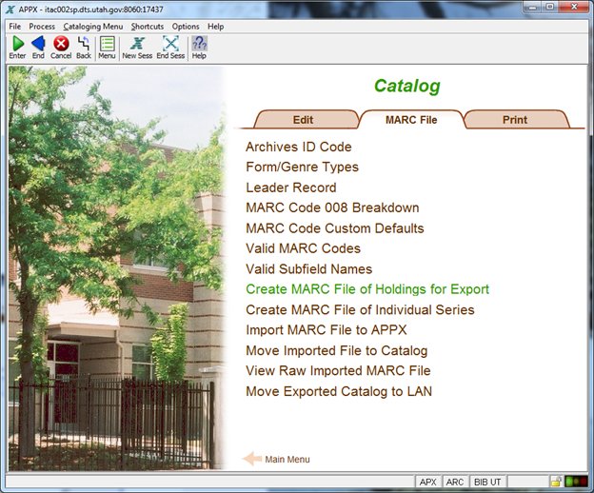Open the Cataloging Menu menu
The image size is (594, 493).
pyautogui.click(x=92, y=27)
